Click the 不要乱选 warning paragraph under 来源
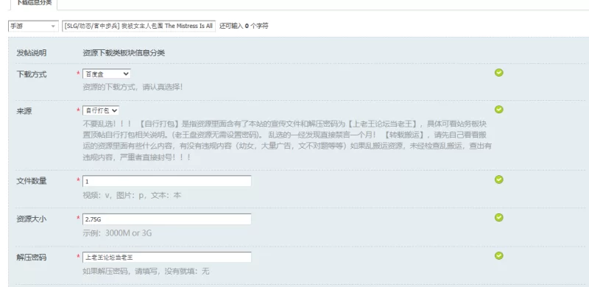 click(287, 140)
